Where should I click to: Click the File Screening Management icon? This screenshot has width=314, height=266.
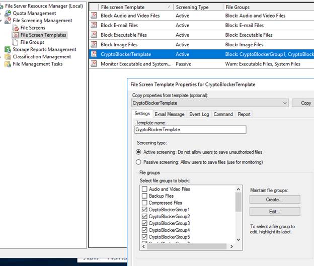click(9, 21)
